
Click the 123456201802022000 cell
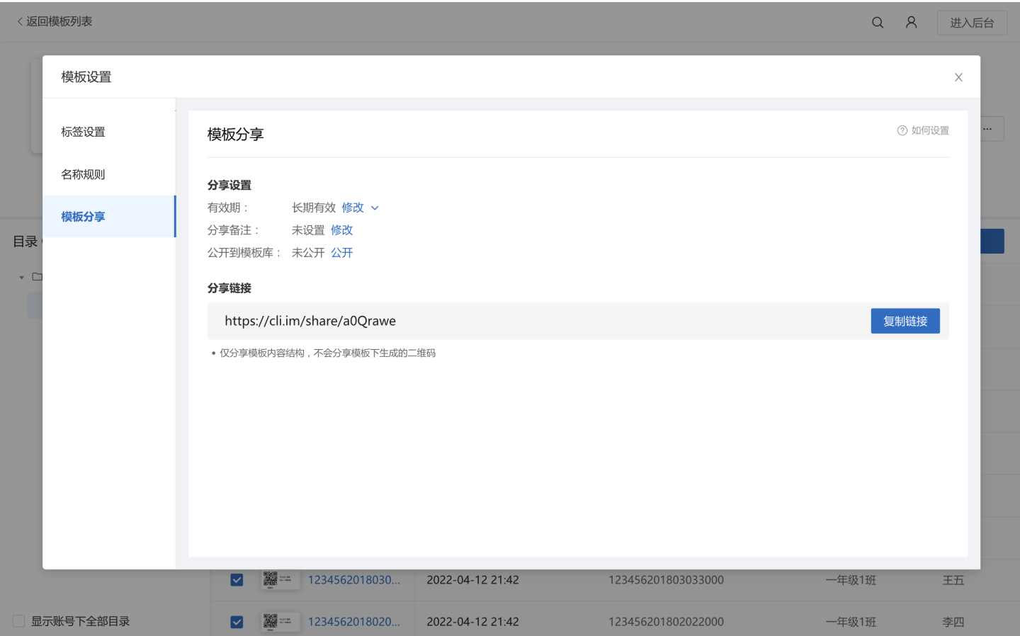click(666, 622)
